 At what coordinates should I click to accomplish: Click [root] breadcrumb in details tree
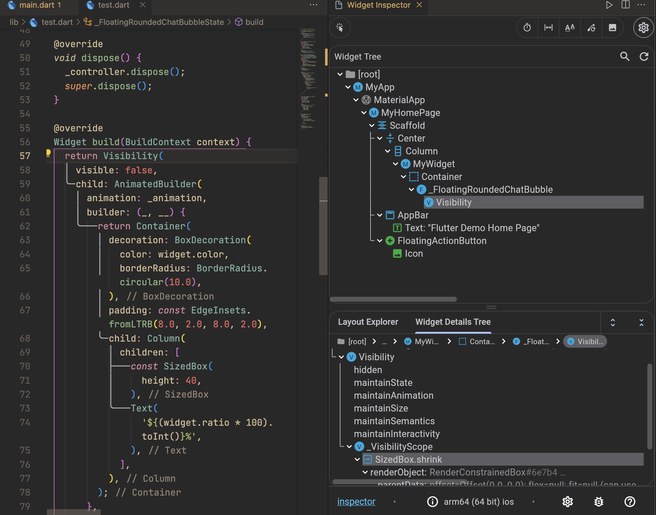352,341
